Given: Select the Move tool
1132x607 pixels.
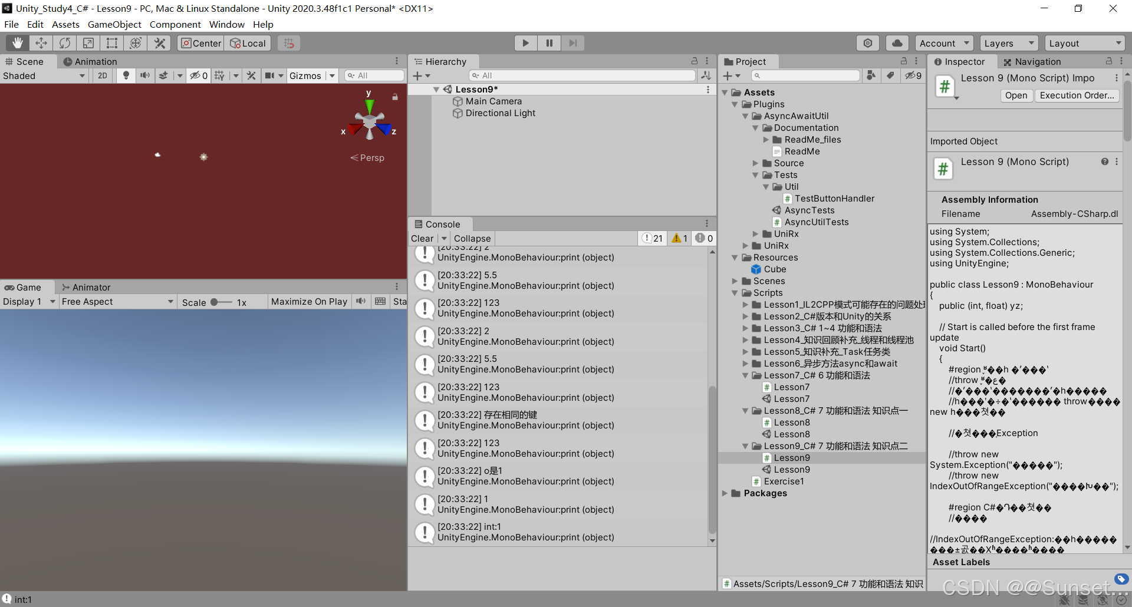Looking at the screenshot, I should click(x=41, y=43).
